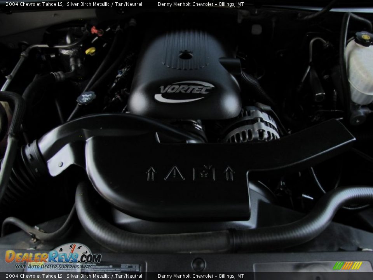Viewport: 373px width, 280px height.
Task: Click "Denny Menholt Chevrolet" in header caption
Action: click(x=185, y=4)
